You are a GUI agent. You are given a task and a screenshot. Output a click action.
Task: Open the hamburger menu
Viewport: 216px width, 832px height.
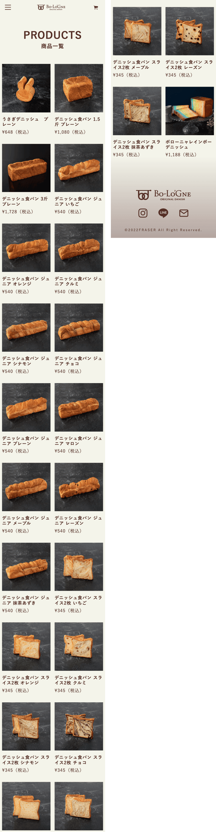pos(8,7)
